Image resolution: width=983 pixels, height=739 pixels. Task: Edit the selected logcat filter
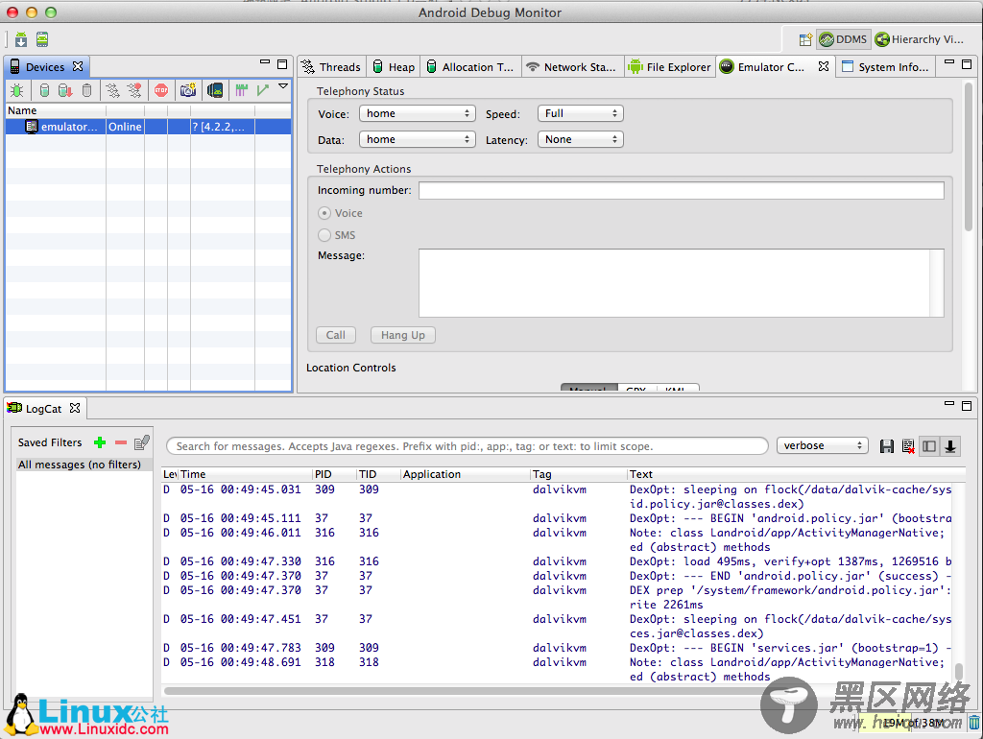coord(142,442)
